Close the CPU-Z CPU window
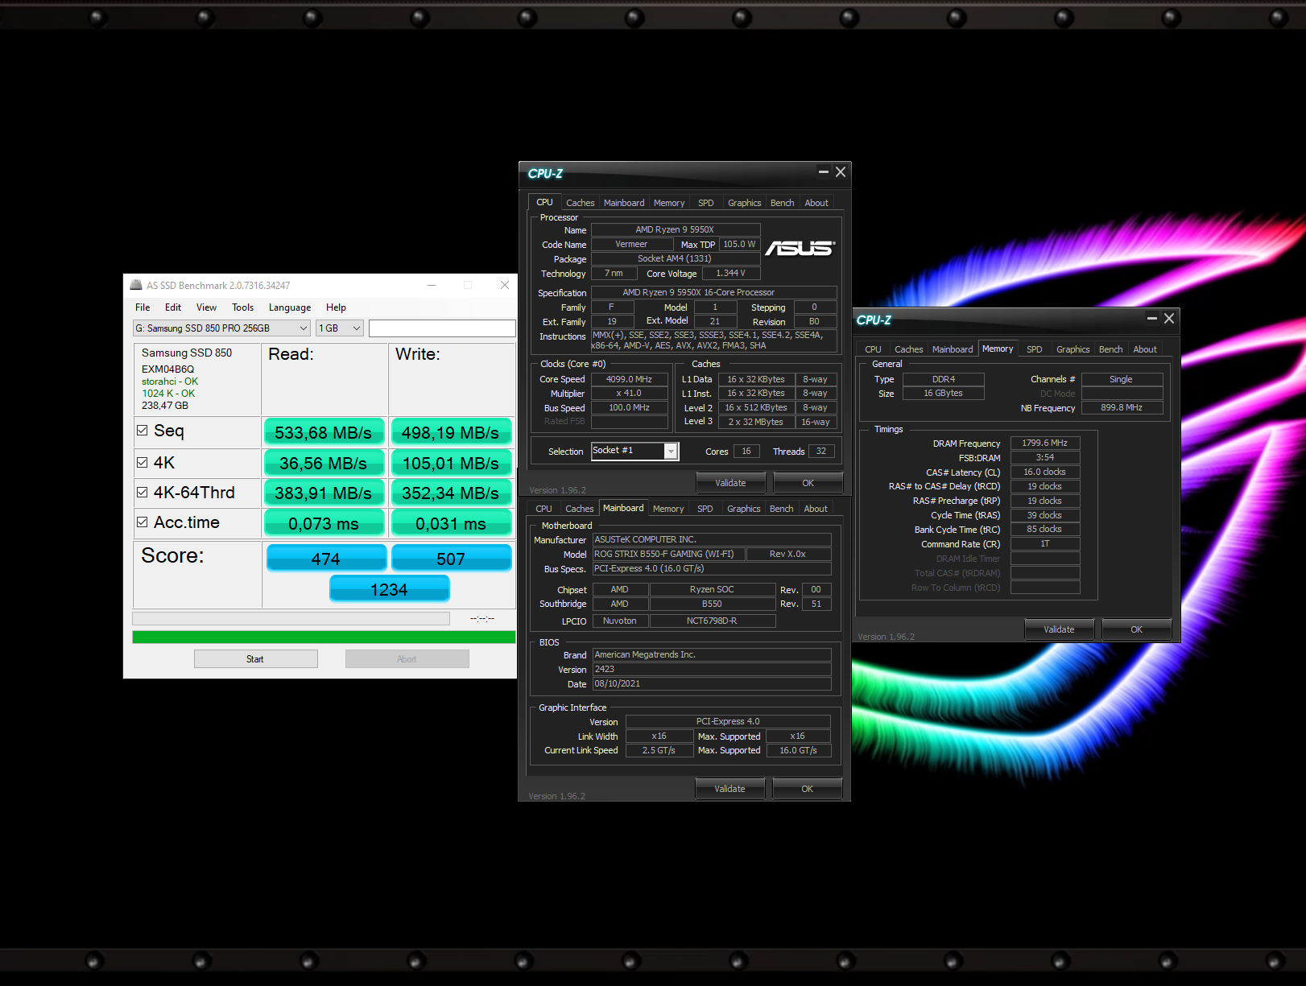The height and width of the screenshot is (986, 1306). [x=841, y=172]
